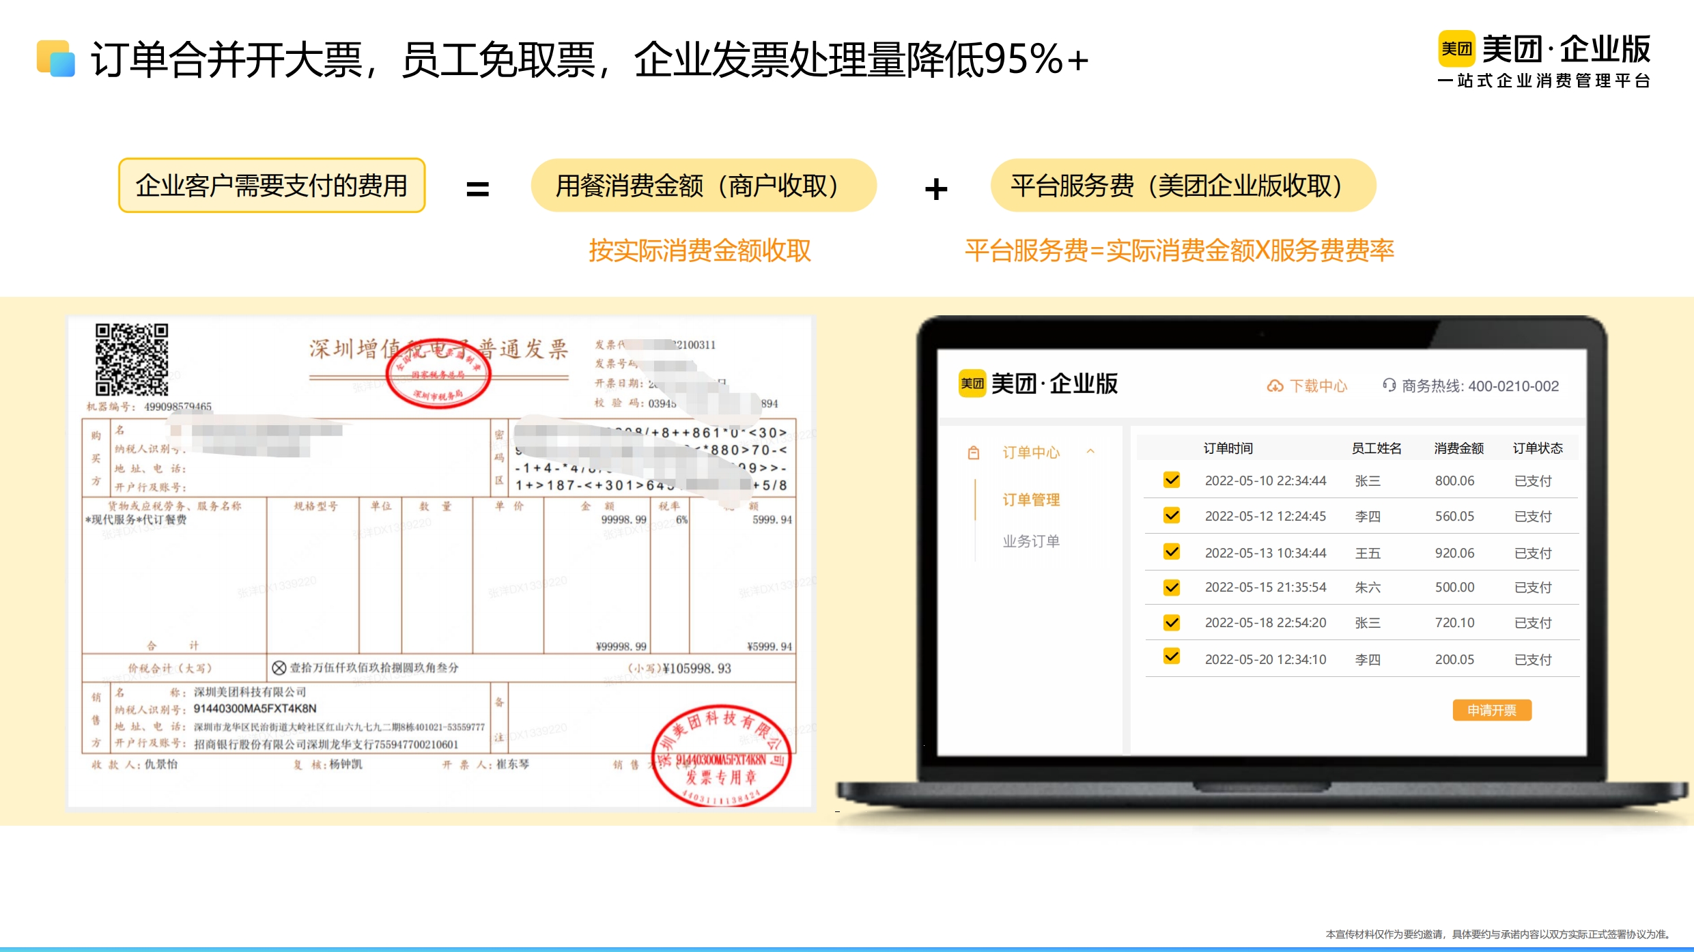Click the 商务热线: 400-0210-002 text
1694x952 pixels.
pos(1480,386)
